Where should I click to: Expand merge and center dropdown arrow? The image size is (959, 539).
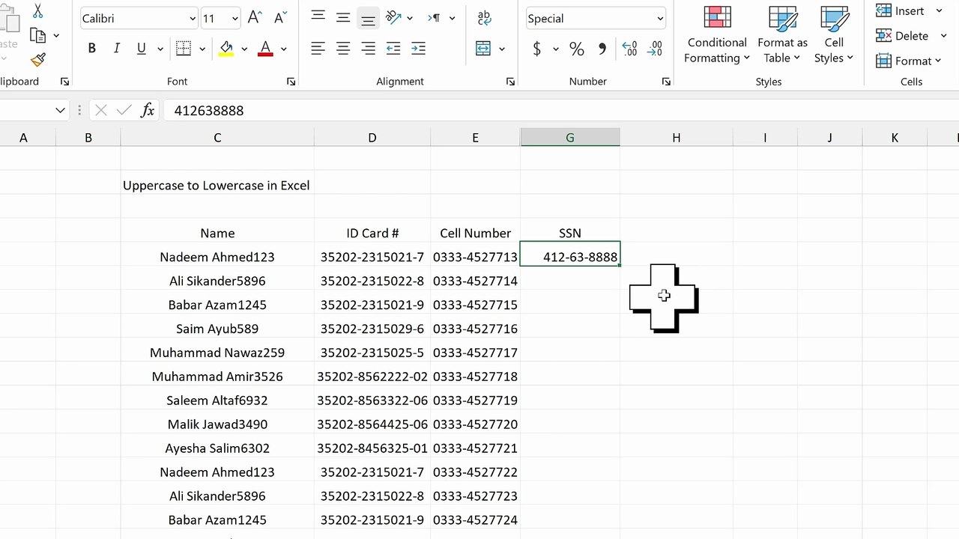click(x=502, y=49)
